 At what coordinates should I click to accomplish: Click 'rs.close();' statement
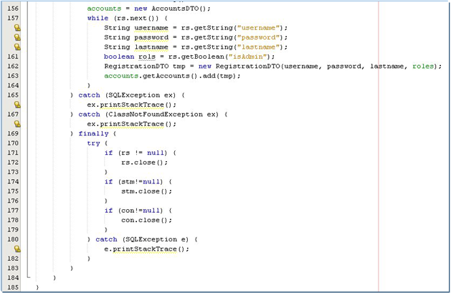(144, 163)
